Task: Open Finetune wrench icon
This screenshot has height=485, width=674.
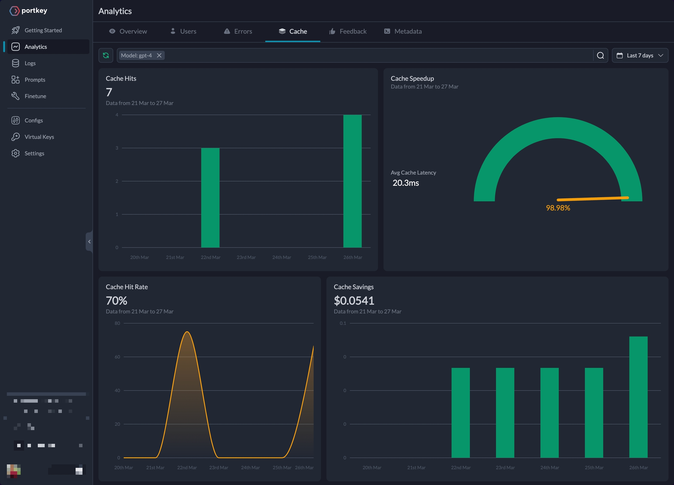Action: 16,96
